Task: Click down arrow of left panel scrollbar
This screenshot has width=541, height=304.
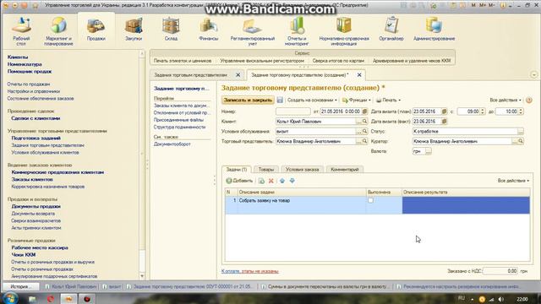Action: 142,276
